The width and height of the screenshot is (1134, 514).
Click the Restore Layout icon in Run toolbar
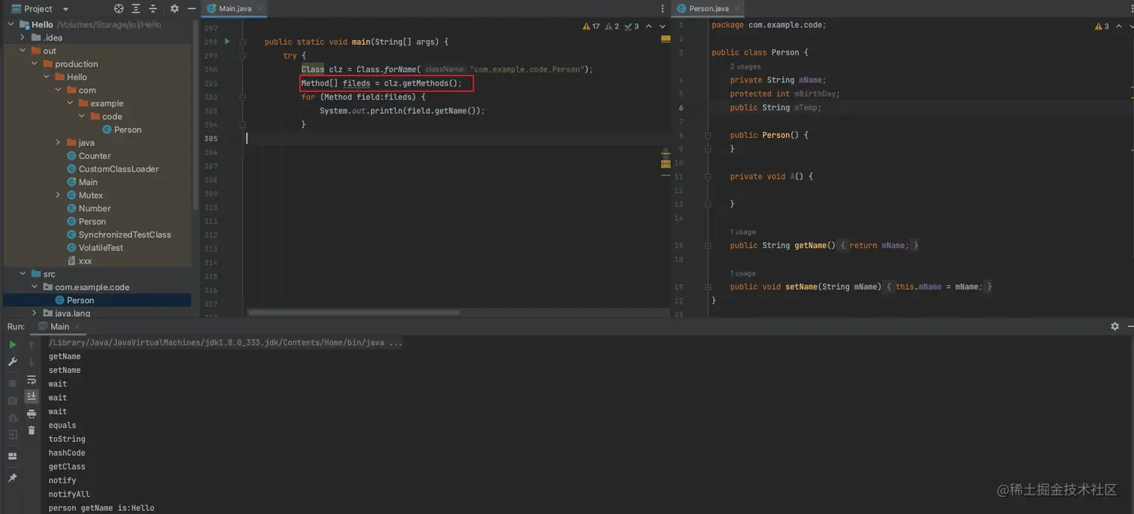click(x=13, y=456)
